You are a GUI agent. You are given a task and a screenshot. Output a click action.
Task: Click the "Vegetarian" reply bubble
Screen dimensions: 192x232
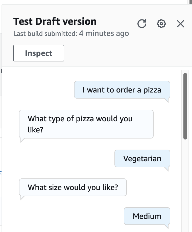pos(142,159)
